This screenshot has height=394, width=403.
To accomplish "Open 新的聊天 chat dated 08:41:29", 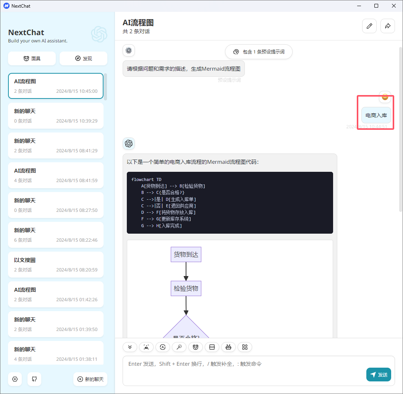I will click(56, 145).
